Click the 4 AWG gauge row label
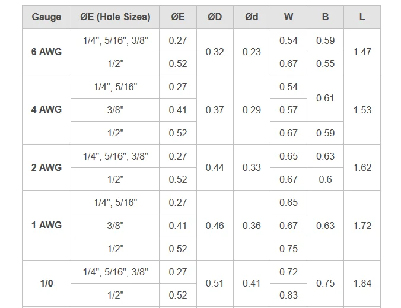Image resolution: width=401 pixels, height=308 pixels. pyautogui.click(x=46, y=110)
